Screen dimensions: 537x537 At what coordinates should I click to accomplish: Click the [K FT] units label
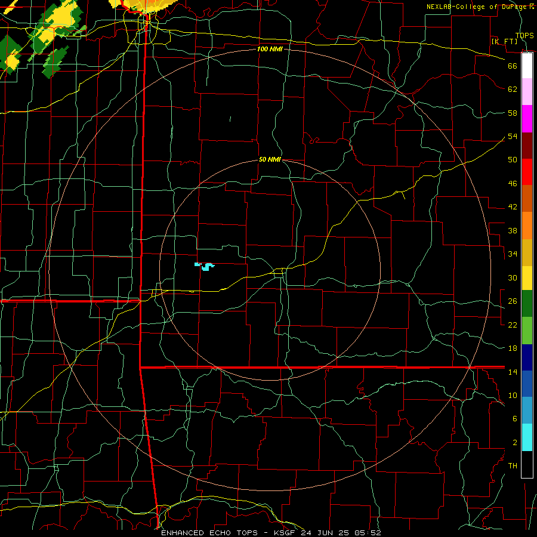(x=504, y=41)
